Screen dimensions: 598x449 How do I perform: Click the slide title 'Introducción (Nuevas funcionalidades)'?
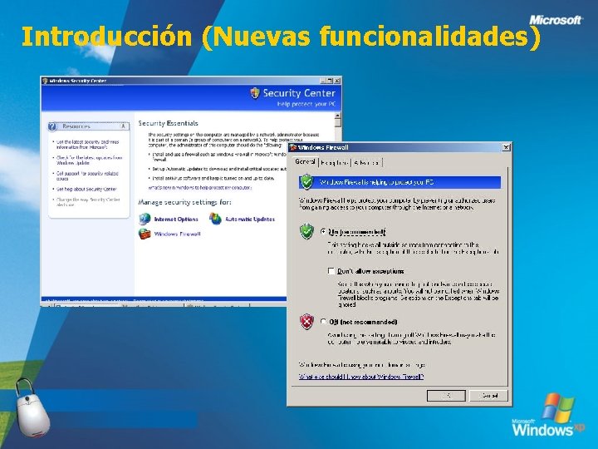click(x=281, y=37)
